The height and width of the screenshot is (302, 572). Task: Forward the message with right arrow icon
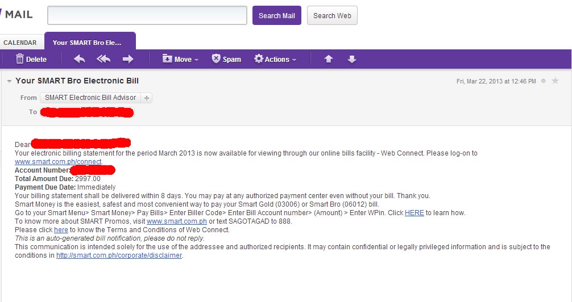coord(128,59)
